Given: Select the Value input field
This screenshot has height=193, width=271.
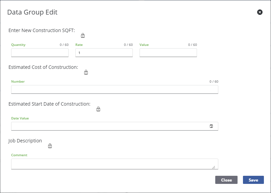Looking at the screenshot, I should click(168, 53).
